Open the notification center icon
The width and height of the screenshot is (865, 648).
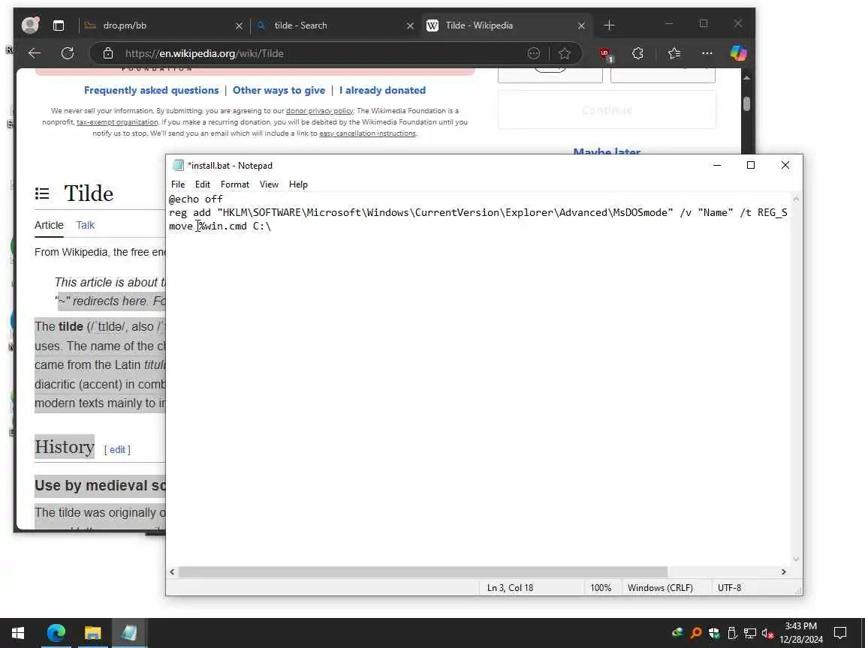(839, 633)
